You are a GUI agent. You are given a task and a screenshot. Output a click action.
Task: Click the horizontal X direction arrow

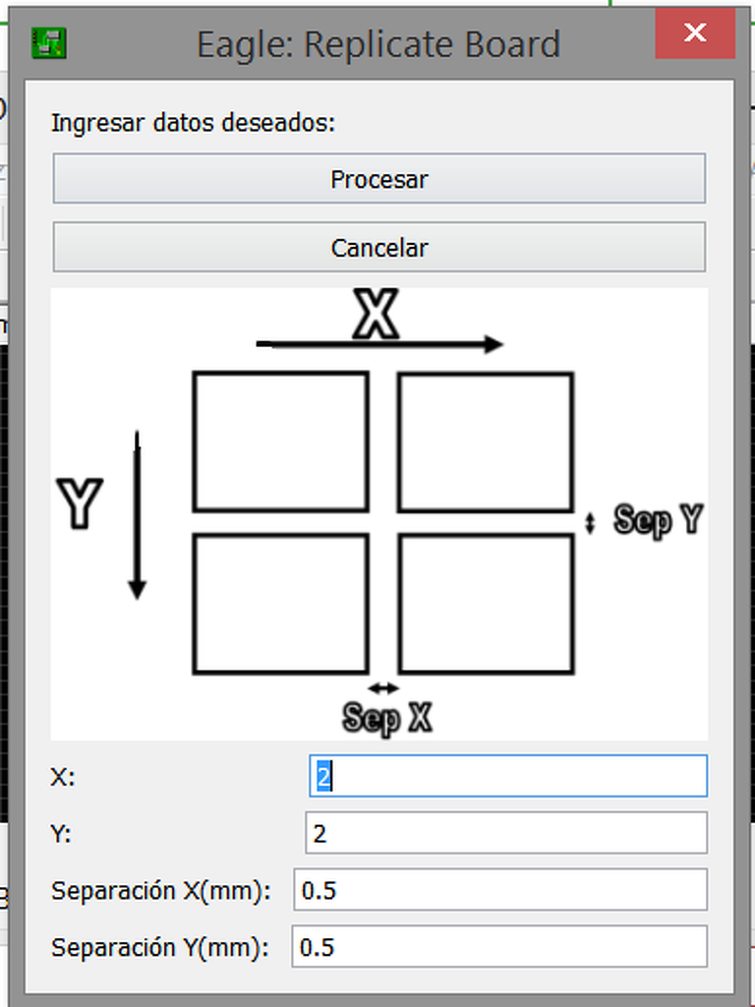pos(379,344)
